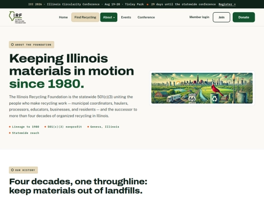The image size is (264, 198).
Task: Click the orange bullet beside Lineage to 1980
Action: tap(10, 127)
